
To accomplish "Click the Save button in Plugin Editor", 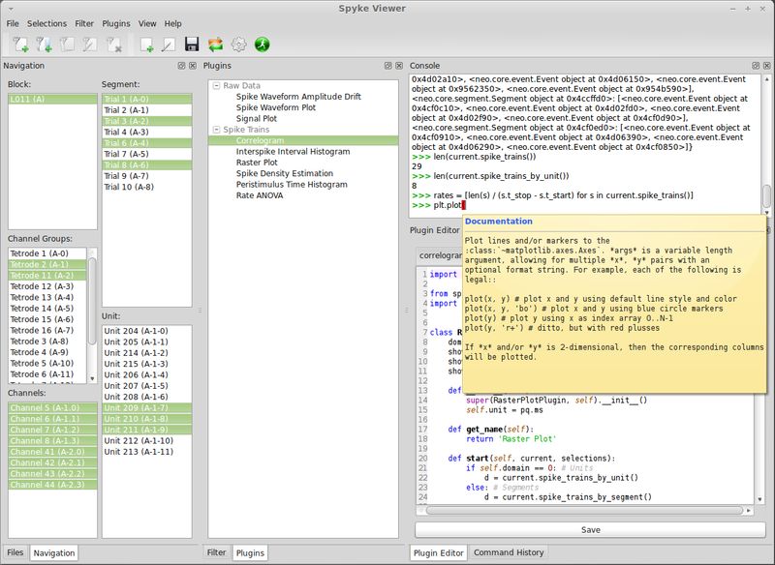I will pos(591,529).
